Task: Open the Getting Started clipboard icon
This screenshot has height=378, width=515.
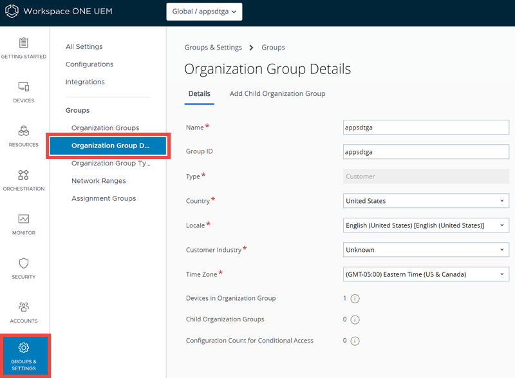Action: [x=24, y=43]
